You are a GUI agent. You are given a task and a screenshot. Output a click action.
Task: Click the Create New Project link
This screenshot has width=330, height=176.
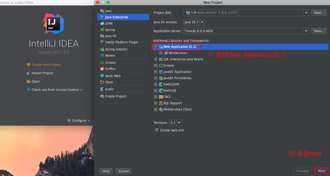(x=46, y=65)
